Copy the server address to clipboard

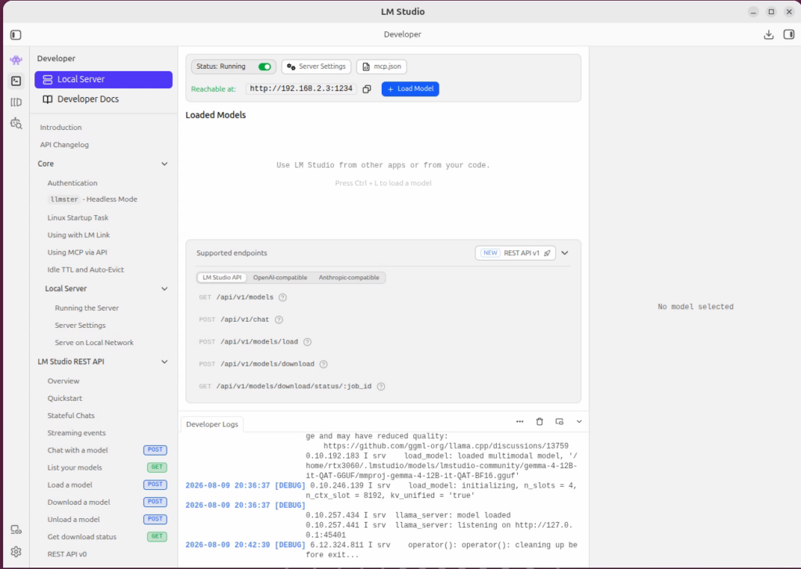pyautogui.click(x=367, y=89)
